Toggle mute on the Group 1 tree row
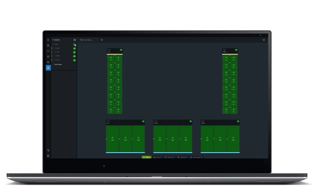 (74, 48)
